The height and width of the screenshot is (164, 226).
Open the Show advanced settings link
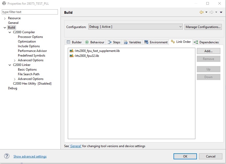pos(30,156)
